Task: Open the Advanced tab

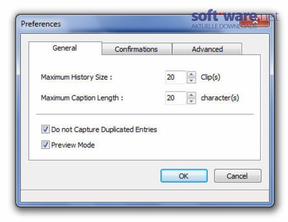Action: [x=207, y=49]
